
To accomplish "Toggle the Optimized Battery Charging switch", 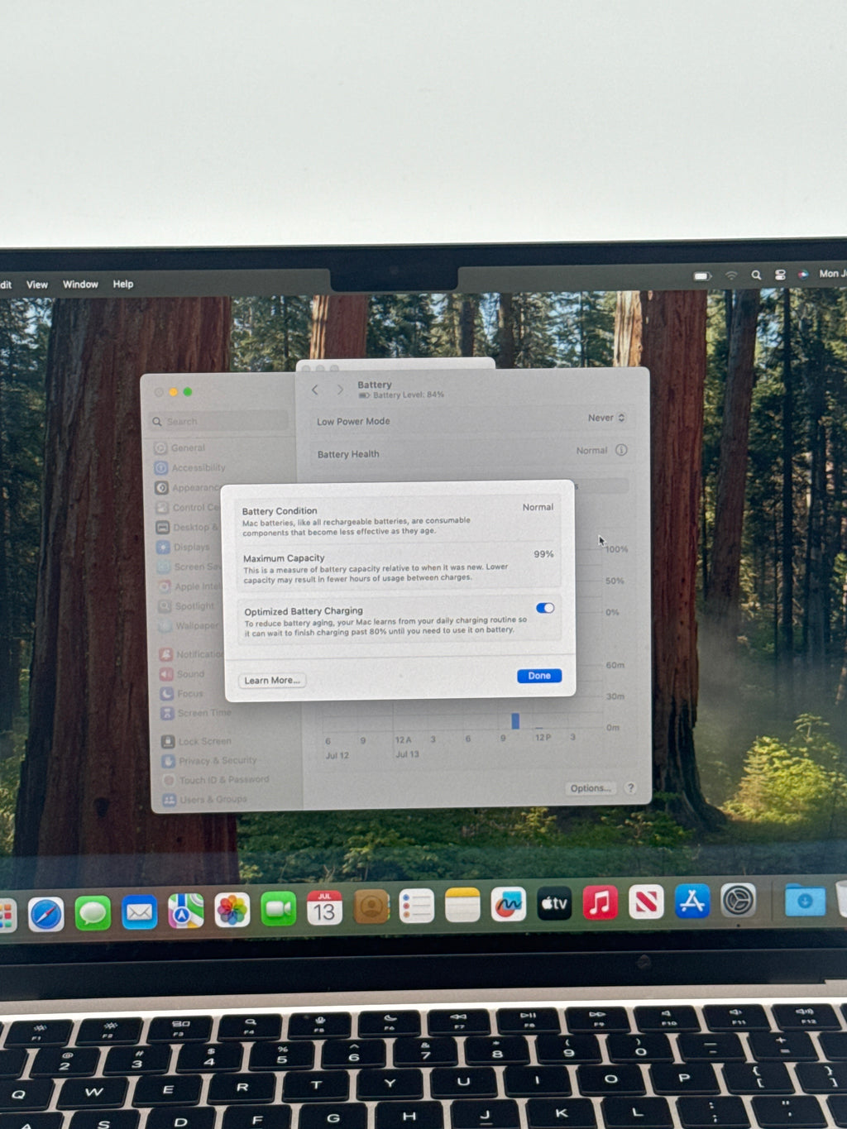I will point(545,608).
